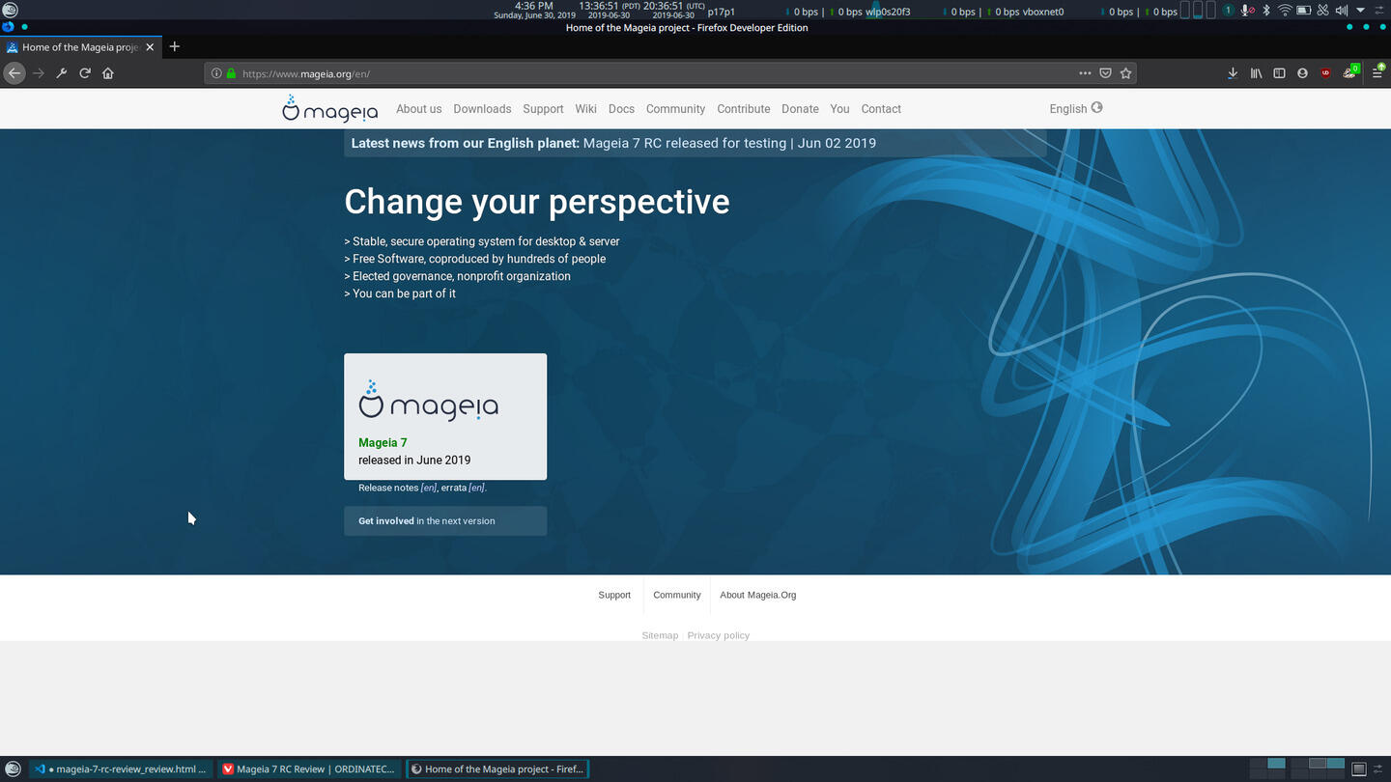
Task: Open the Privacy policy link
Action: tap(718, 635)
